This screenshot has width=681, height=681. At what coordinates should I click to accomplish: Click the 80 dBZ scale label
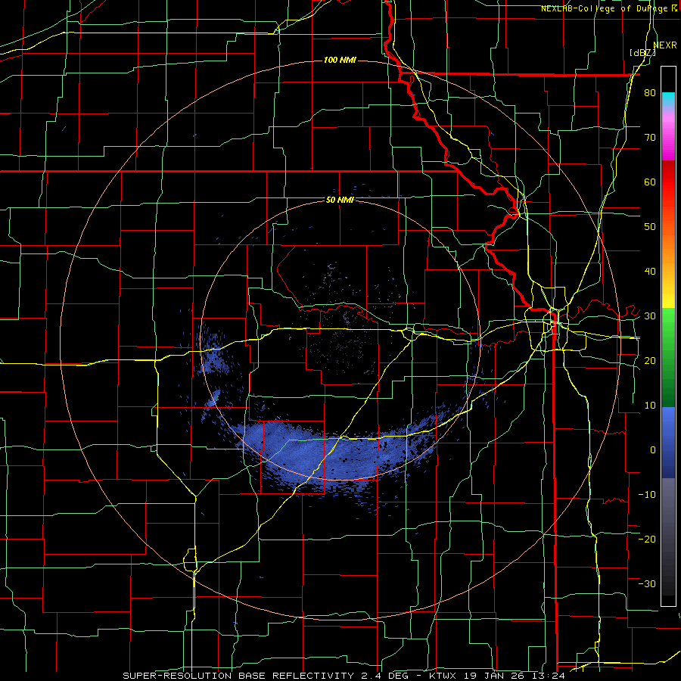coord(650,92)
